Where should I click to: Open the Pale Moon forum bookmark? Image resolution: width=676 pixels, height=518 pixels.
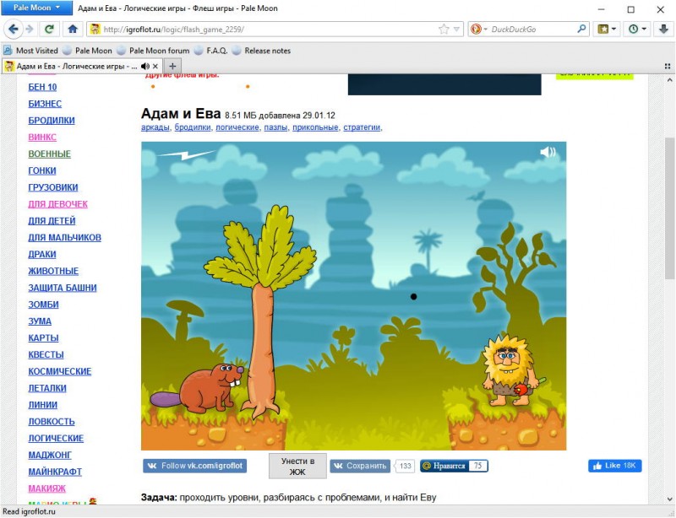[153, 51]
